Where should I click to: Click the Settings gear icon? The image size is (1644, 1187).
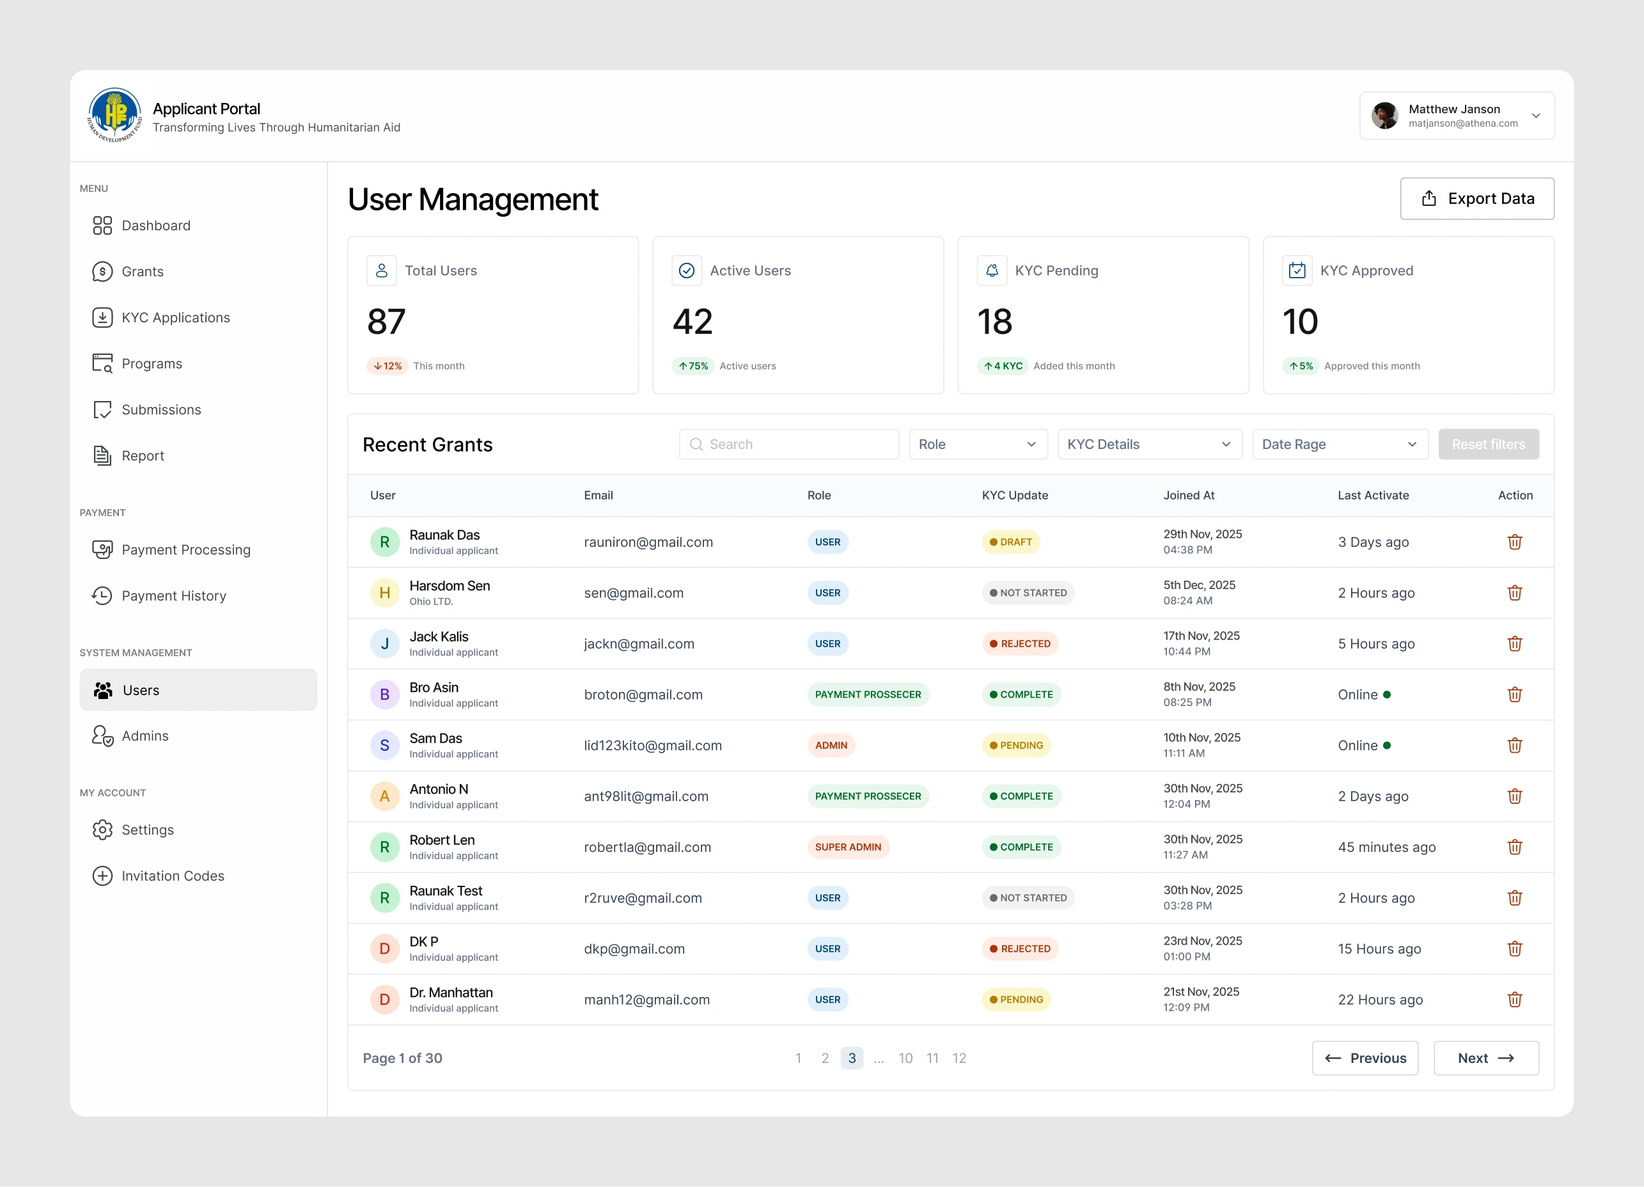click(x=102, y=829)
